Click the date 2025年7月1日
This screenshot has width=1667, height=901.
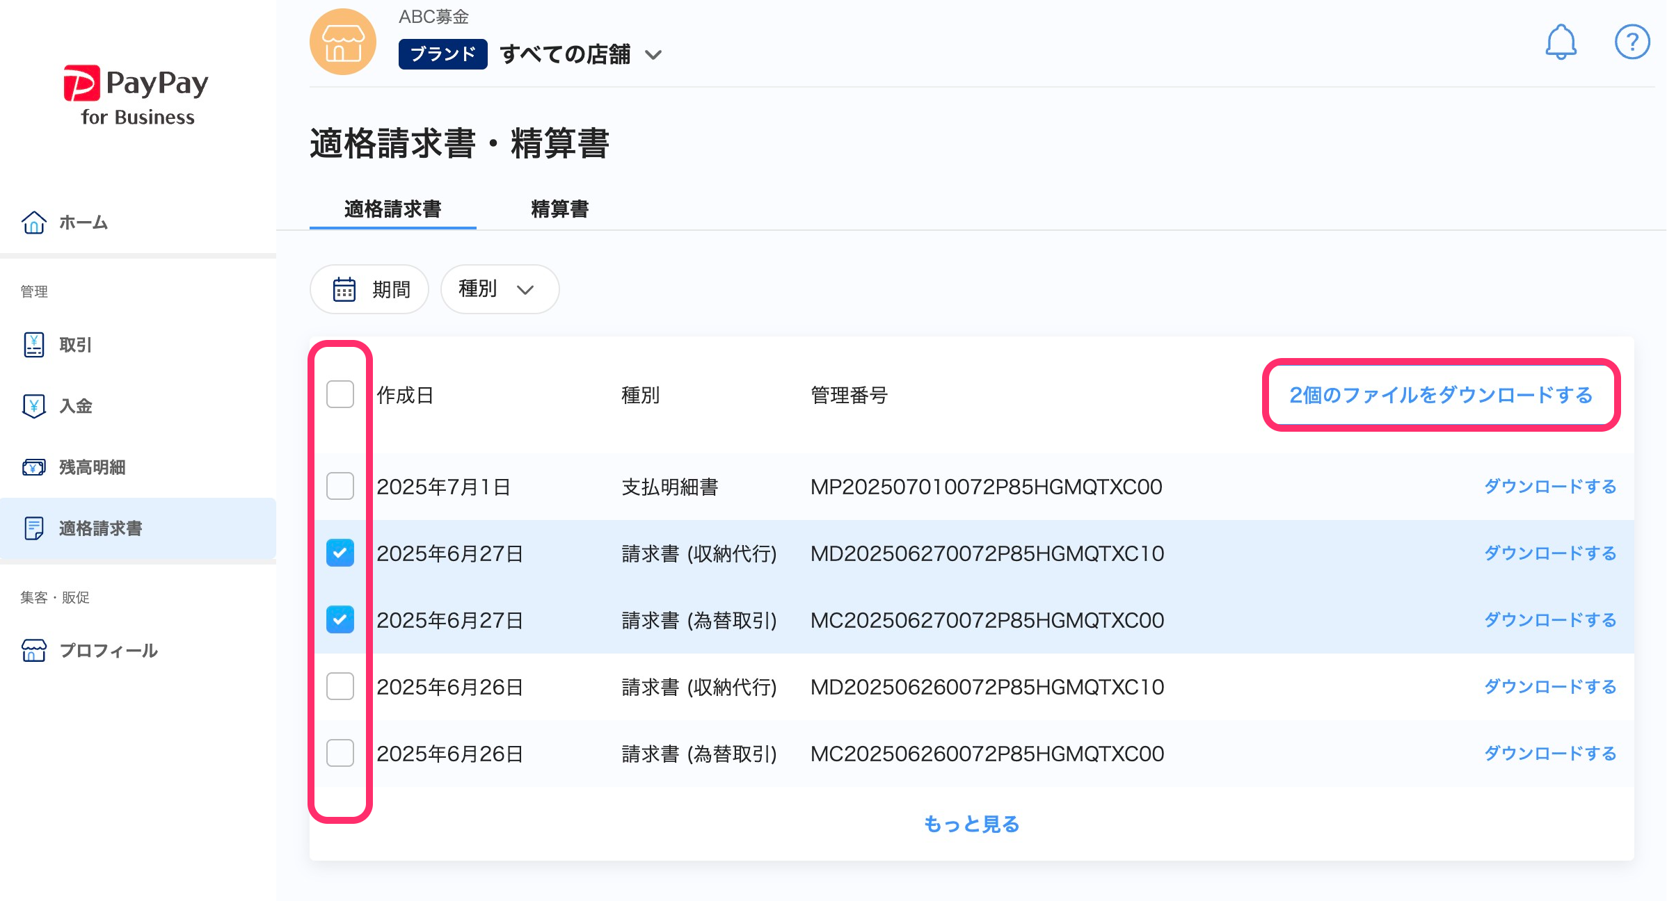point(444,487)
